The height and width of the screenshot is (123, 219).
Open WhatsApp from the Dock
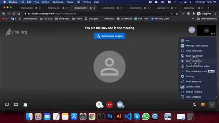click(146, 117)
